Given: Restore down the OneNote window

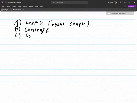Looking at the screenshot, I should (130, 3).
